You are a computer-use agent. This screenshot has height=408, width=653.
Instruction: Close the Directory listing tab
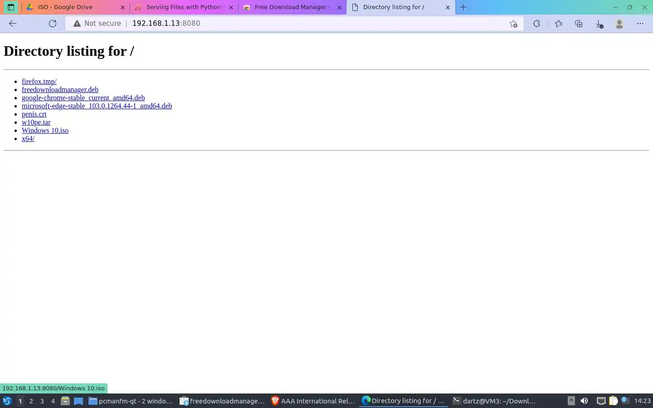[448, 7]
